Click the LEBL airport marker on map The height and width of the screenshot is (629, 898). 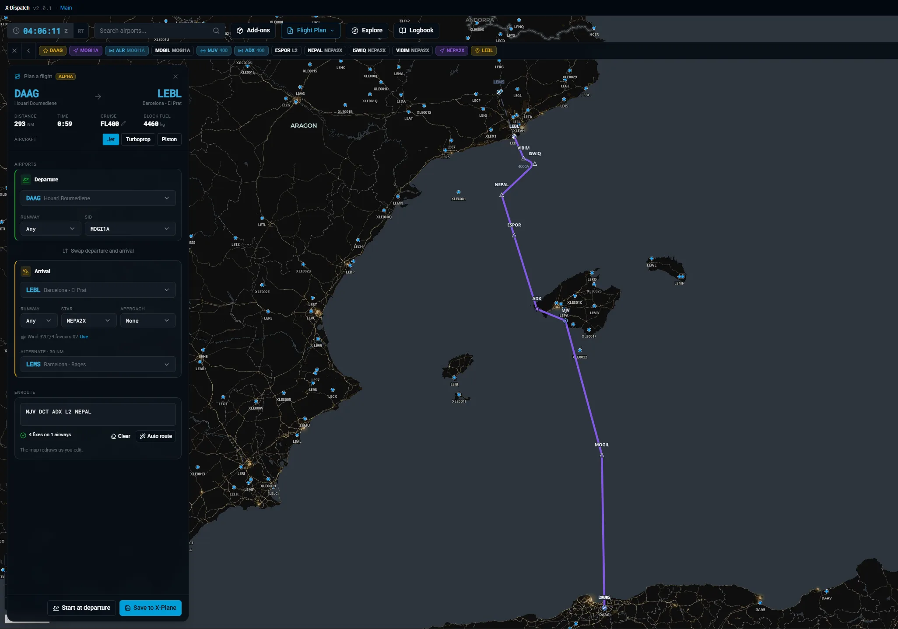(514, 136)
